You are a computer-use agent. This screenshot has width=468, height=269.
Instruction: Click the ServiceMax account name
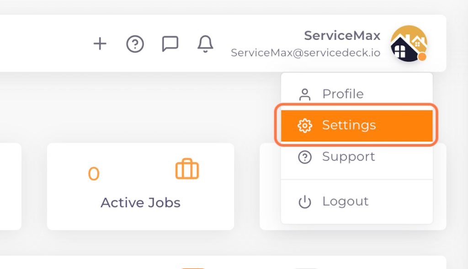342,35
